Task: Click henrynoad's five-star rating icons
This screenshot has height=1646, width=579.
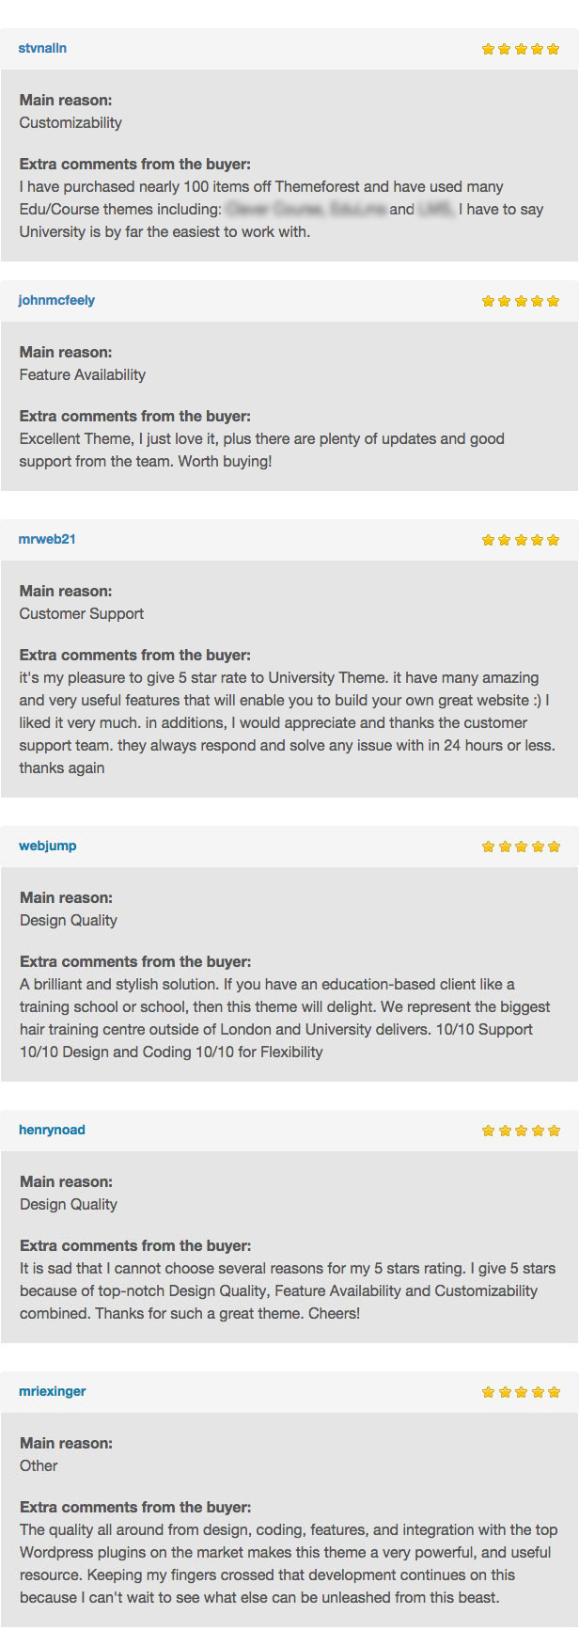Action: coord(520,1131)
